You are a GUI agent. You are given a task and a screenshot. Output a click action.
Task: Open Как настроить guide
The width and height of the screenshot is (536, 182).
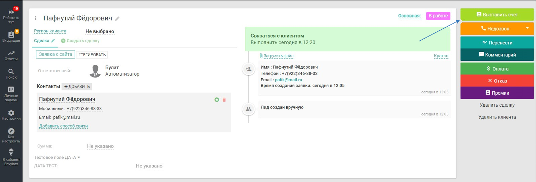click(11, 135)
